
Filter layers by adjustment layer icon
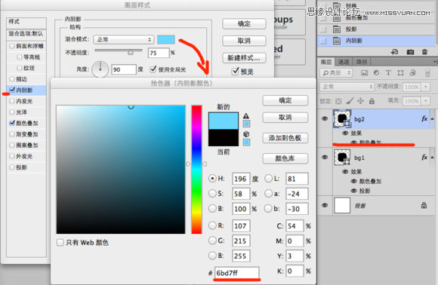pos(376,73)
